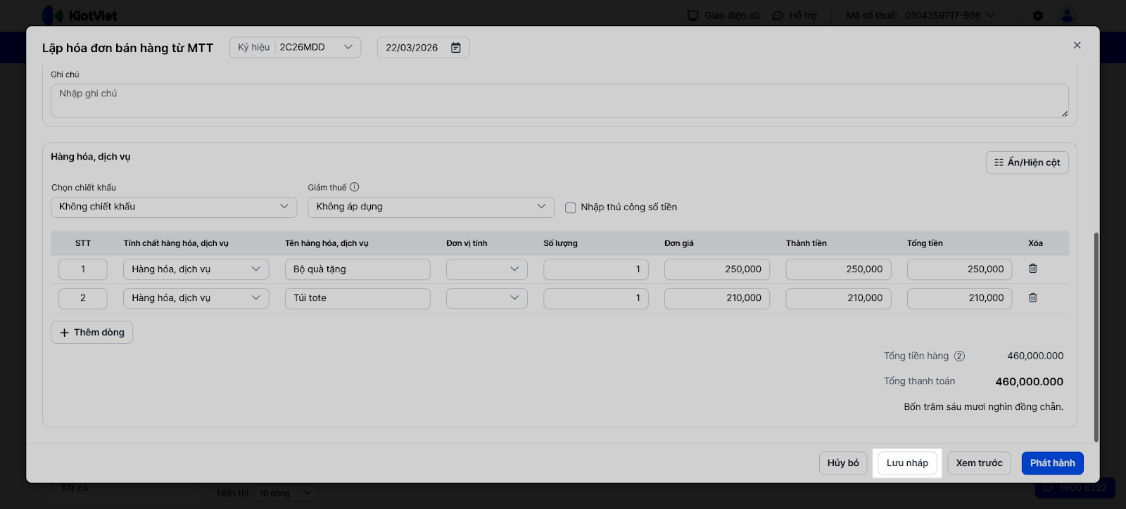Image resolution: width=1126 pixels, height=509 pixels.
Task: Click the calendar icon beside date 22/03/2026
Action: click(456, 48)
